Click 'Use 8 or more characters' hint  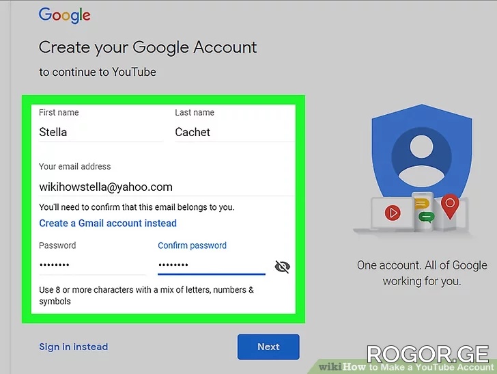[146, 295]
